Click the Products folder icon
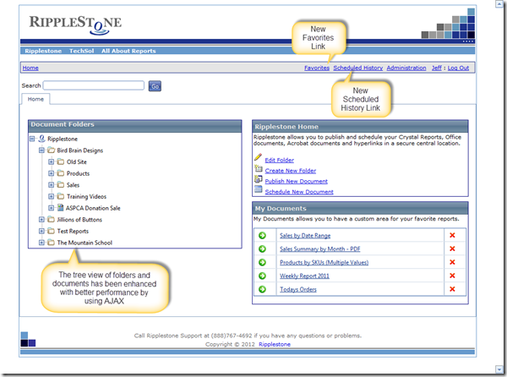The height and width of the screenshot is (377, 507). click(x=61, y=173)
